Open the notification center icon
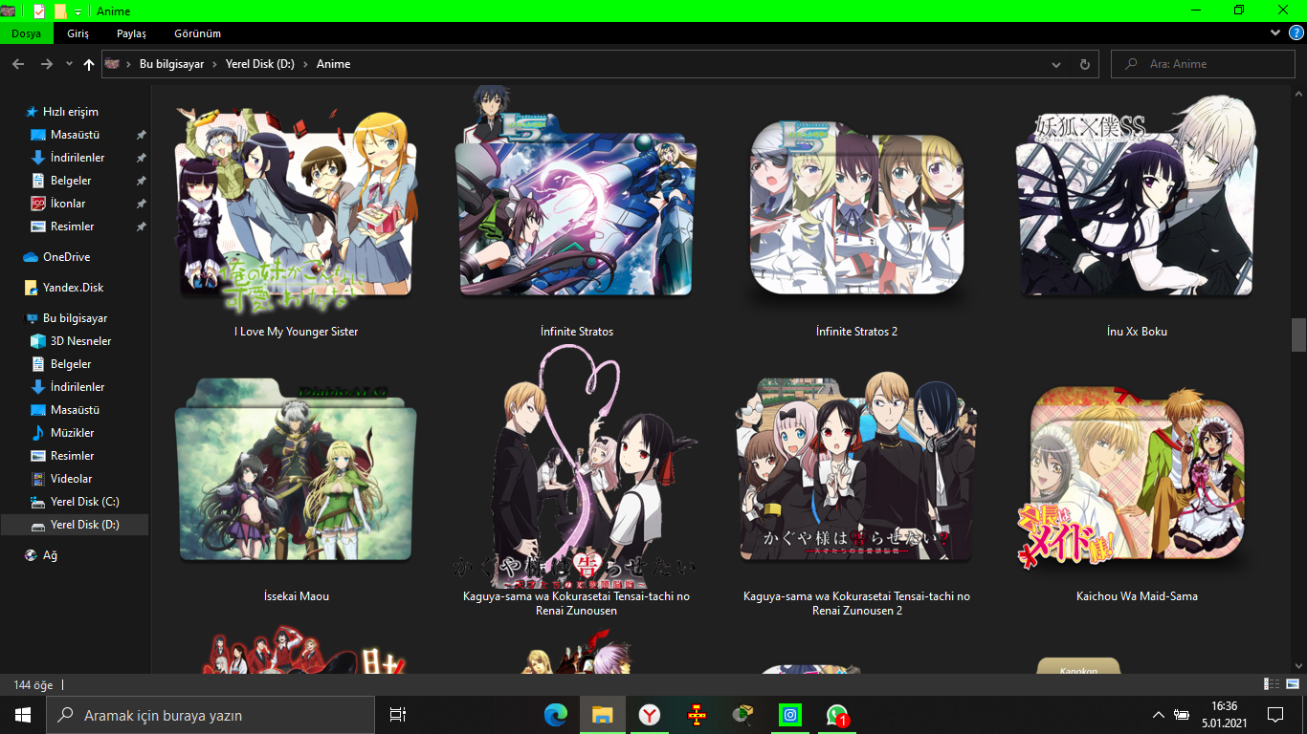Viewport: 1307px width, 734px height. [x=1274, y=714]
